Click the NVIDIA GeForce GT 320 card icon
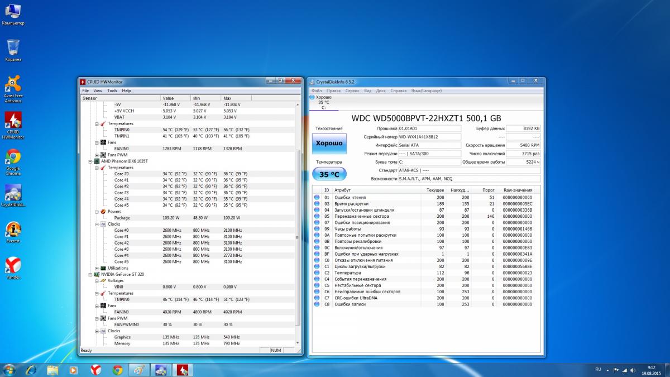 click(97, 274)
